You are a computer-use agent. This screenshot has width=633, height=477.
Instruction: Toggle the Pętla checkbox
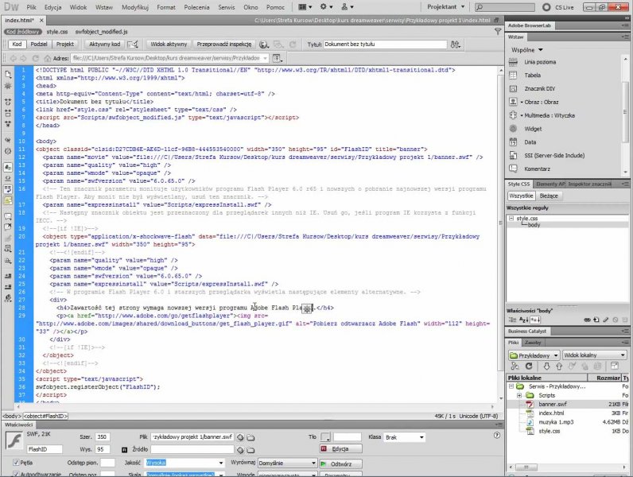point(15,463)
